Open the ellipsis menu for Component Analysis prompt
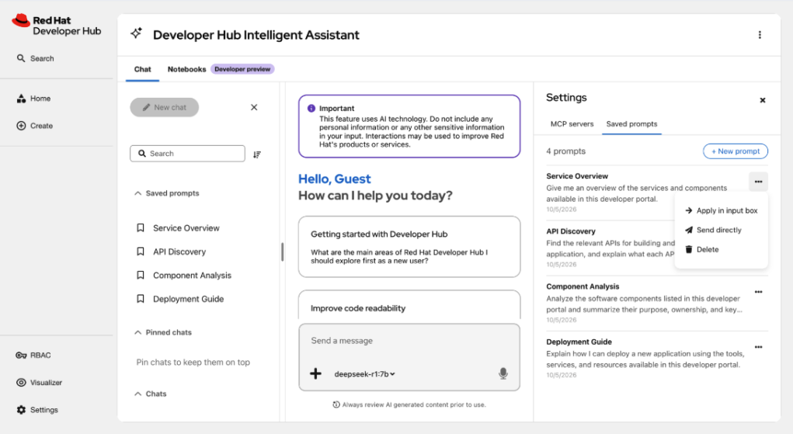 (x=758, y=292)
